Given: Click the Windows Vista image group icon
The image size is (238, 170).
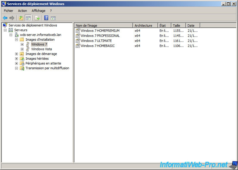Looking at the screenshot, I should pos(28,49).
